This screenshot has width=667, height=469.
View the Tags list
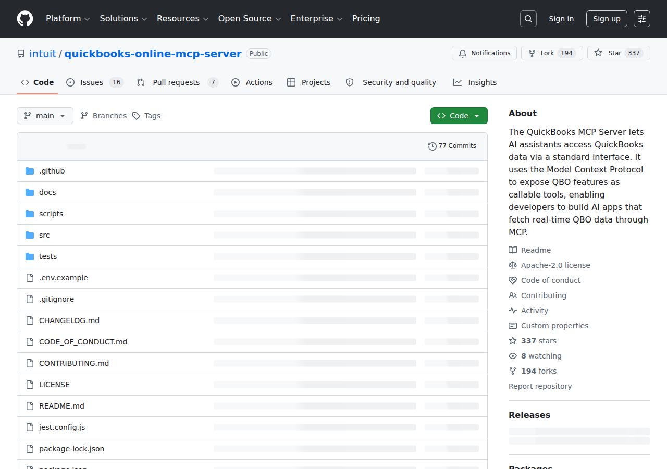pyautogui.click(x=146, y=116)
